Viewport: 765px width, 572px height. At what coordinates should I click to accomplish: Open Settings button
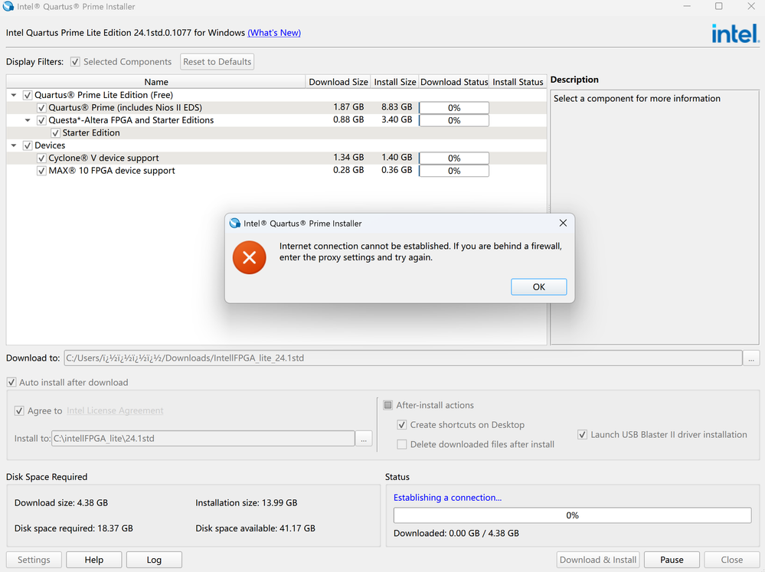coord(34,560)
